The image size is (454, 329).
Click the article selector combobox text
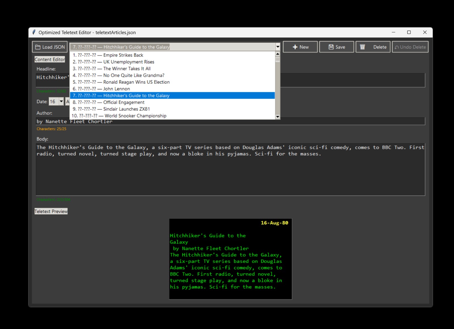(x=173, y=47)
